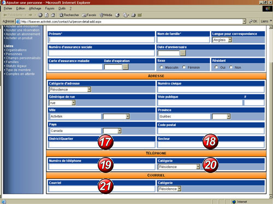The height and width of the screenshot is (204, 273).
Task: Click the Ajouter un abonnement link
Action: click(23, 34)
